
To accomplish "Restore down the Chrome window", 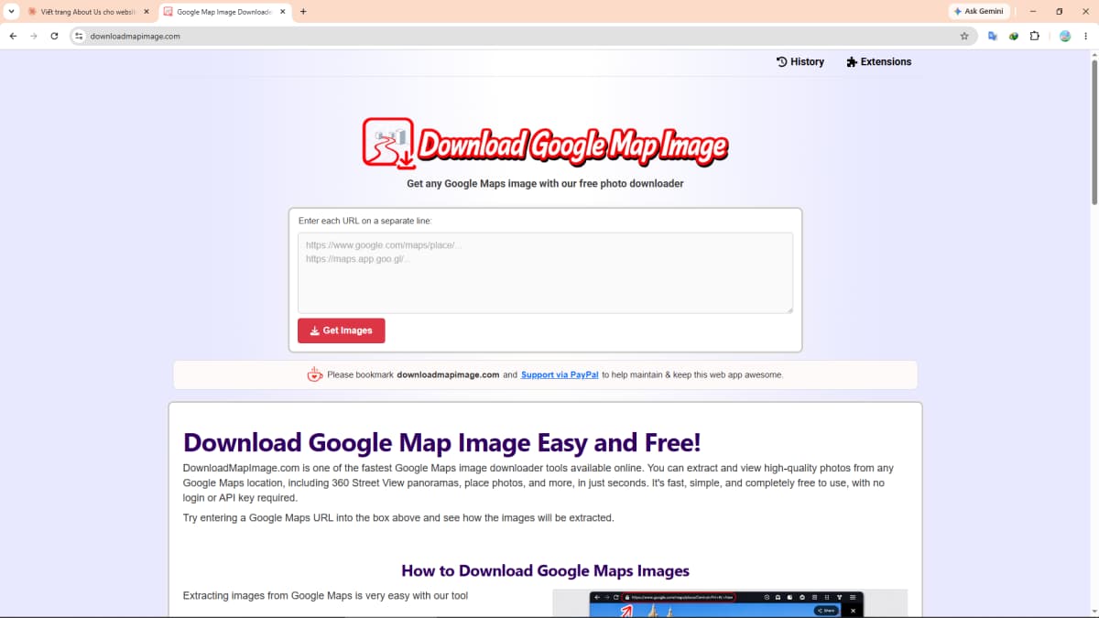I will point(1060,11).
